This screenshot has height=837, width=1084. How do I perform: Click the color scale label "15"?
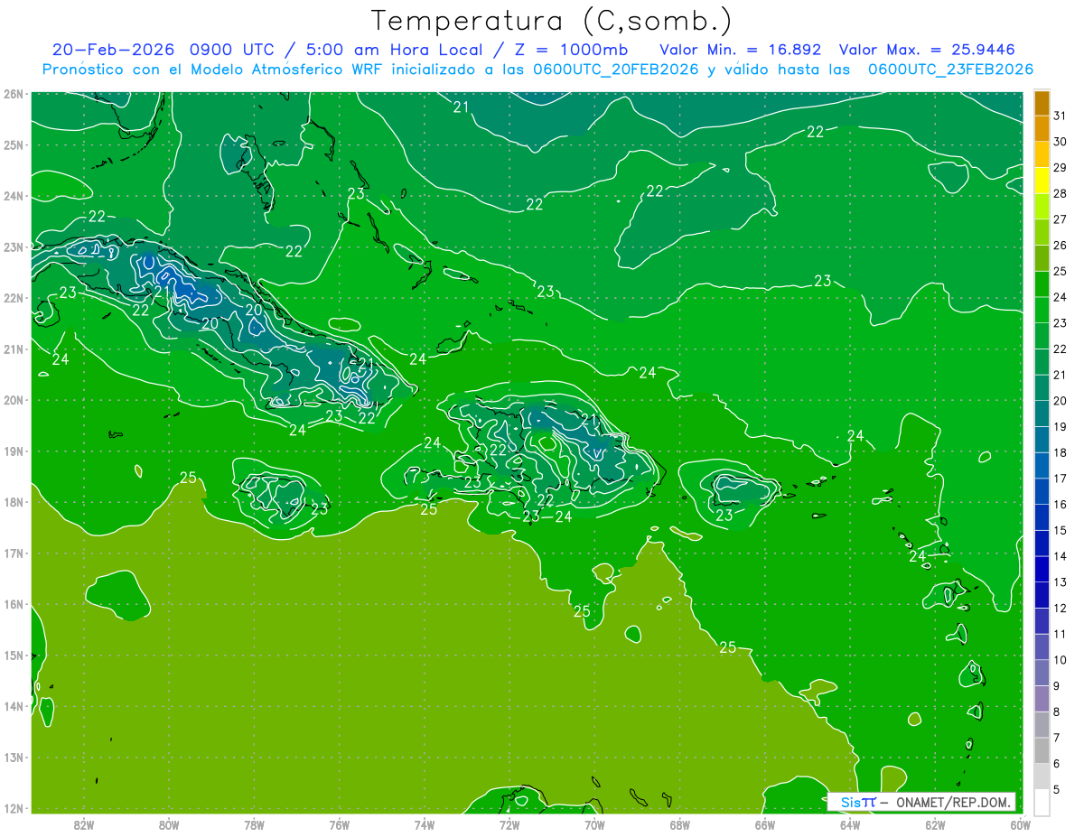coord(1060,530)
